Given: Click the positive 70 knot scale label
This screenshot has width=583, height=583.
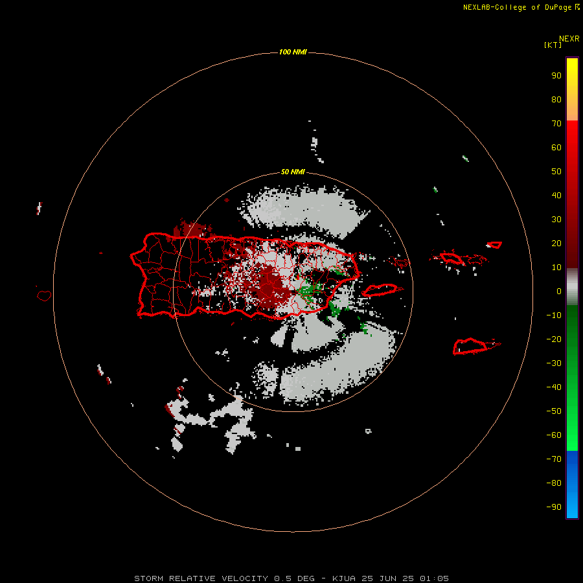Looking at the screenshot, I should tap(556, 124).
